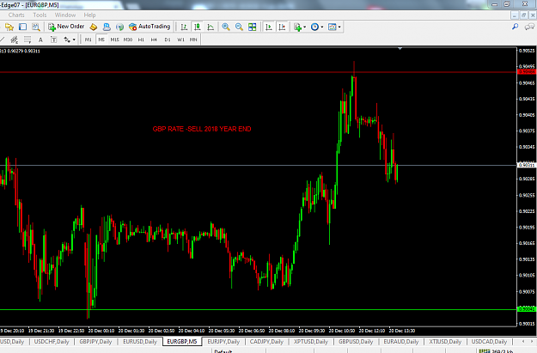Switch to M1 timeframe
Screen dimensions: 537x353
[88, 40]
